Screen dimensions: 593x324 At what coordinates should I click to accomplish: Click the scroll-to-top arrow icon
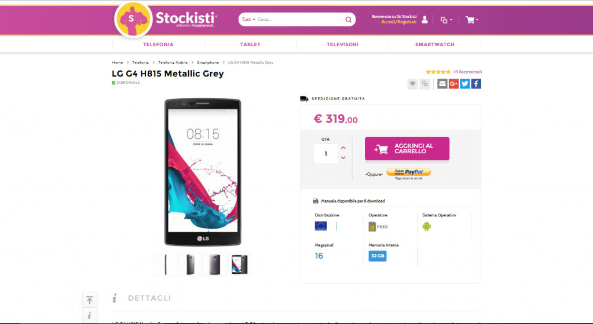(x=89, y=300)
